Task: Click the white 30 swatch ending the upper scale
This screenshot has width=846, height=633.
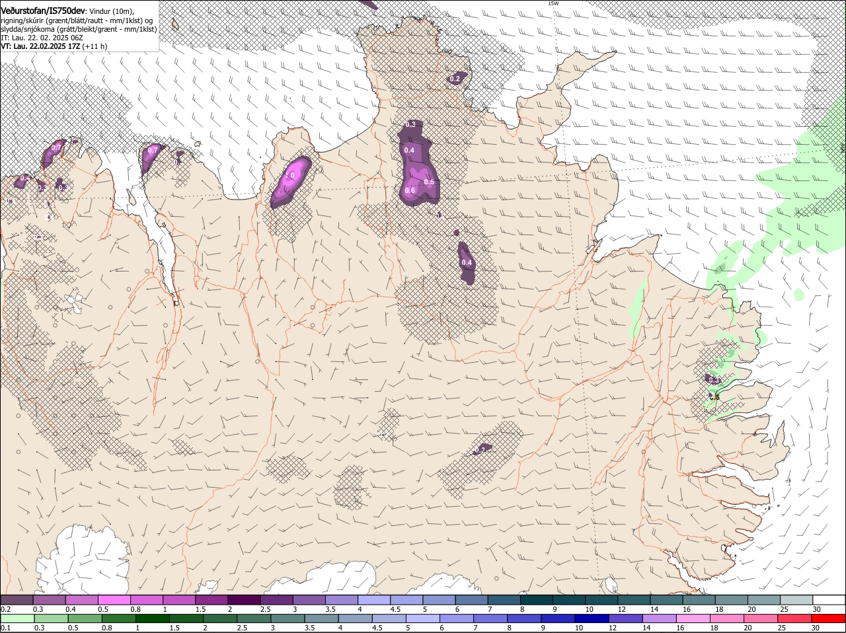Action: [828, 599]
